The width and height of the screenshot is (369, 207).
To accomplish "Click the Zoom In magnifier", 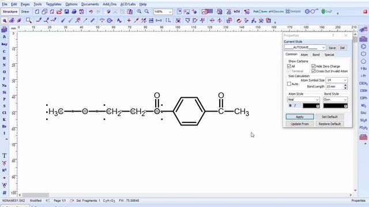I will coord(140,11).
